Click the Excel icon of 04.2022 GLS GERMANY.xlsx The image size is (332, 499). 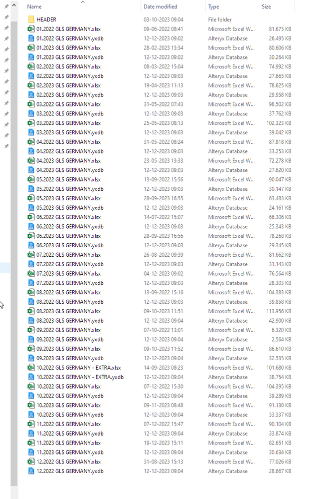31,142
